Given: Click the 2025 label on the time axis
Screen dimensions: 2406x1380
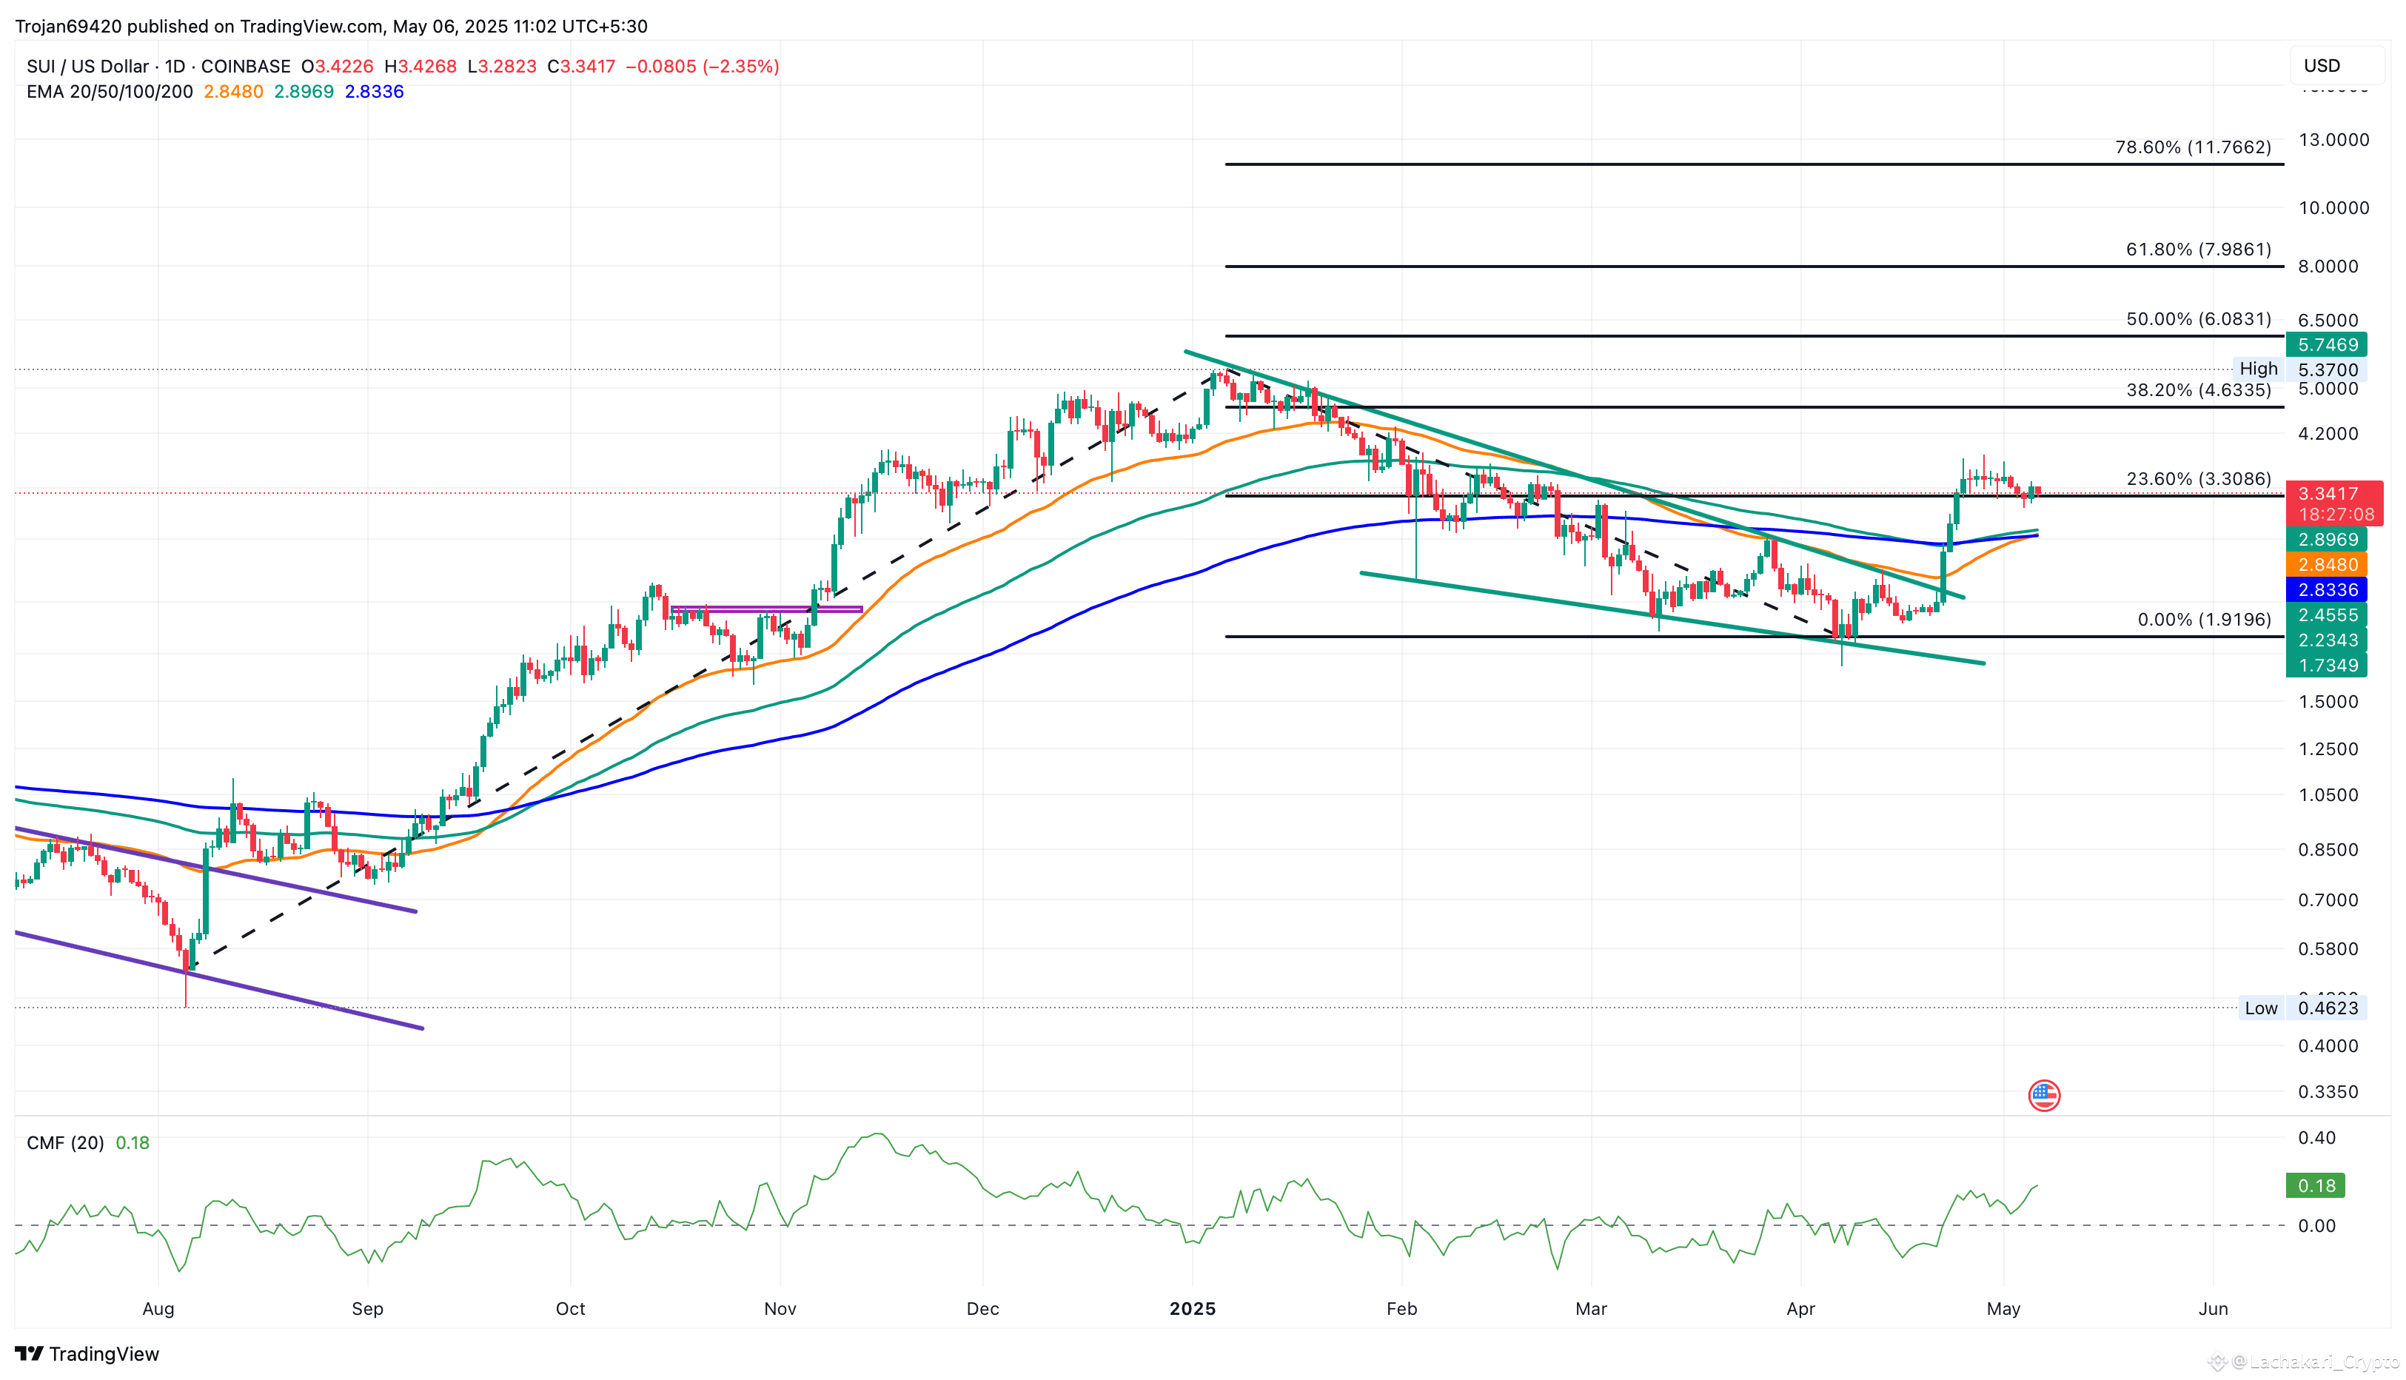Looking at the screenshot, I should pos(1191,1308).
